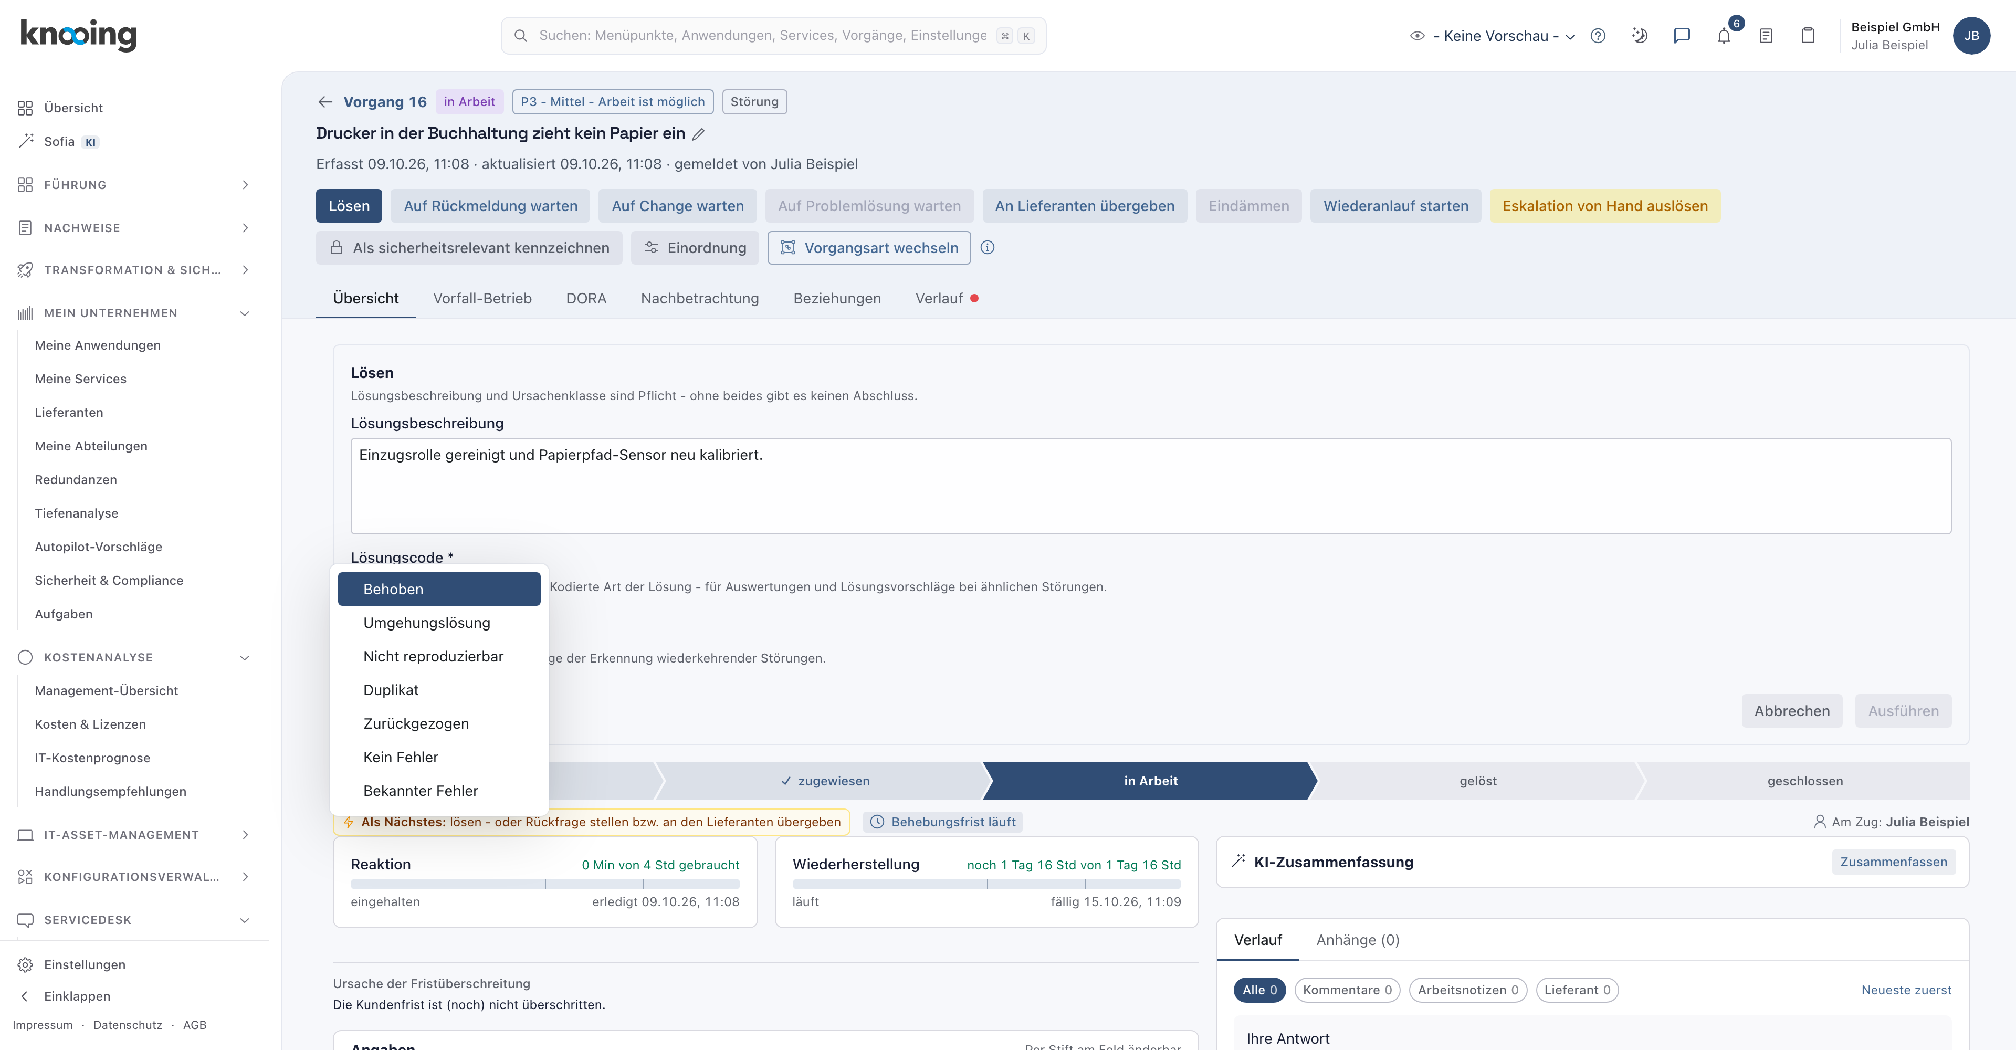Open the Anhänge (0) tab
This screenshot has width=2016, height=1050.
[x=1357, y=940]
